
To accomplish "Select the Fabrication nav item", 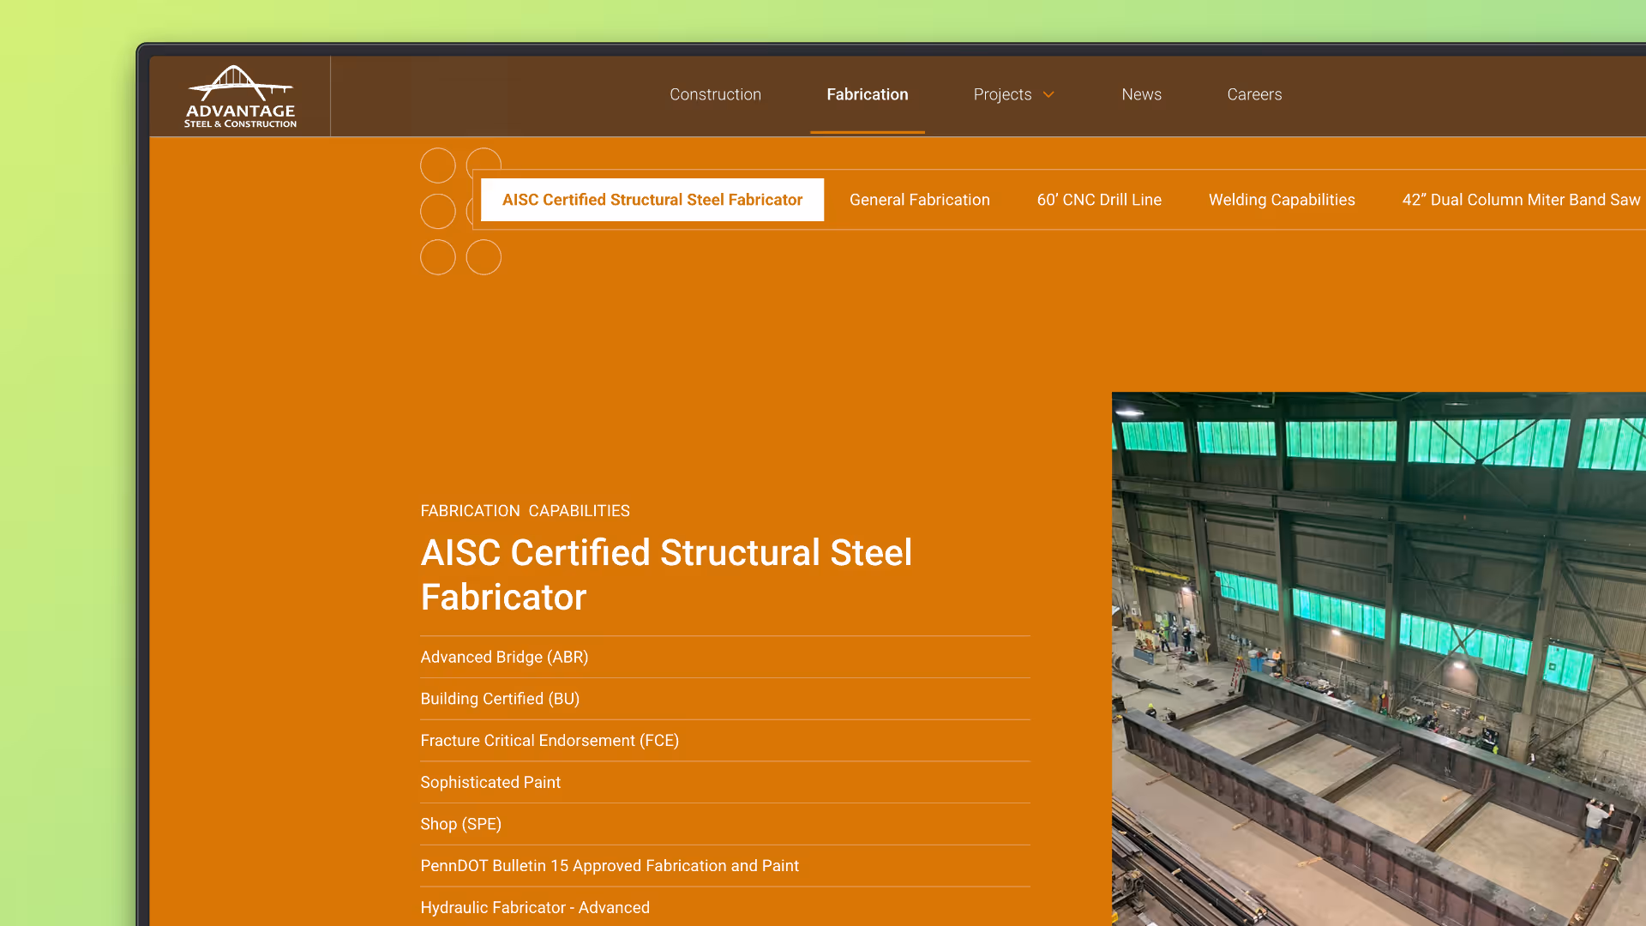I will pyautogui.click(x=867, y=94).
